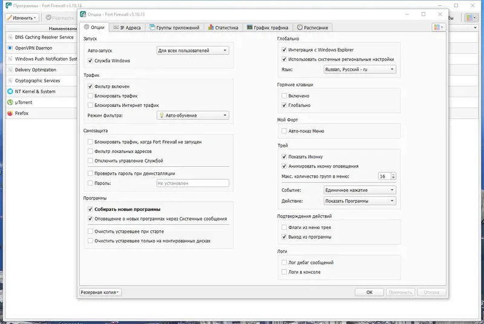The image size is (484, 324).
Task: Enable Блокировать трафик checkbox
Action: [90, 96]
